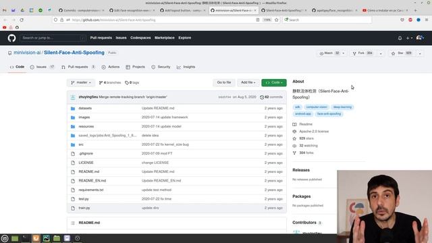This screenshot has height=243, width=432.
Task: Open the Readme link in About
Action: [x=306, y=124]
